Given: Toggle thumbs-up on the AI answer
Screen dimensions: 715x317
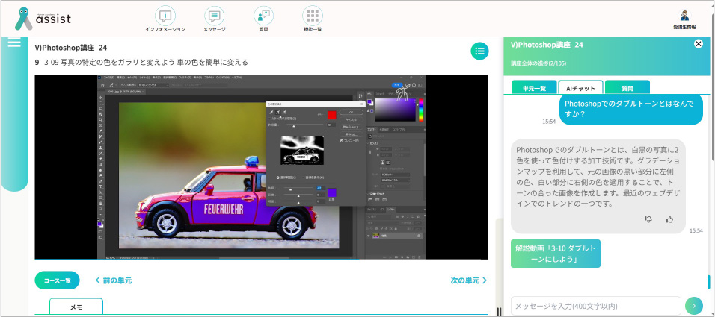Looking at the screenshot, I should (669, 219).
